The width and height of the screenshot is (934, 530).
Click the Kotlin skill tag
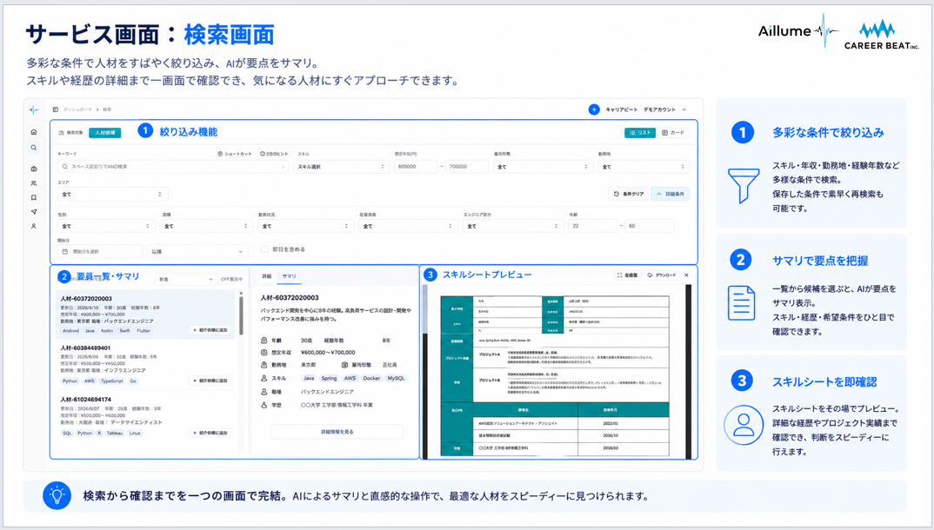click(107, 331)
